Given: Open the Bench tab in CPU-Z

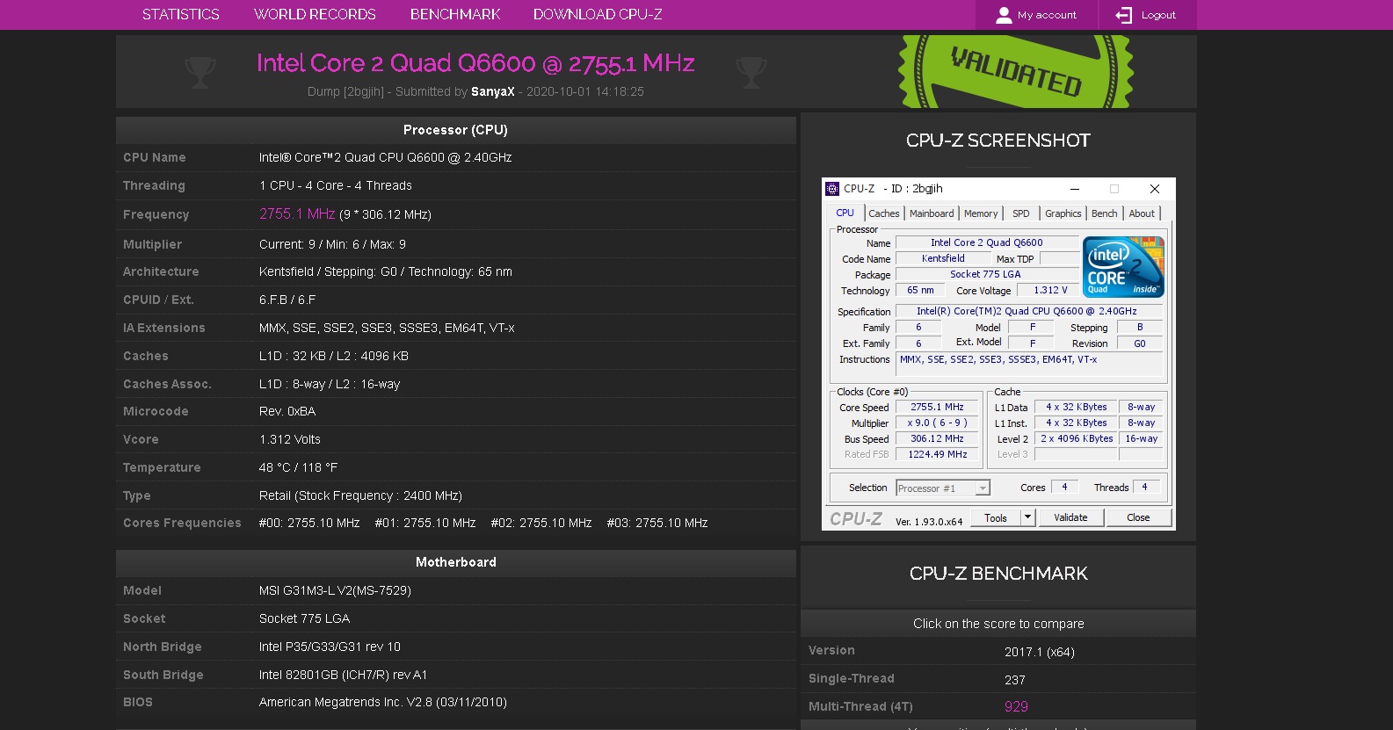Looking at the screenshot, I should pos(1105,213).
